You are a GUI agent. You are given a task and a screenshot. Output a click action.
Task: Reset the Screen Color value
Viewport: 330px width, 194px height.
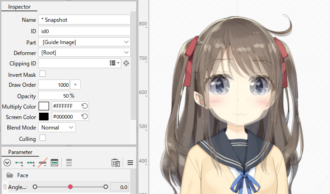pos(84,116)
